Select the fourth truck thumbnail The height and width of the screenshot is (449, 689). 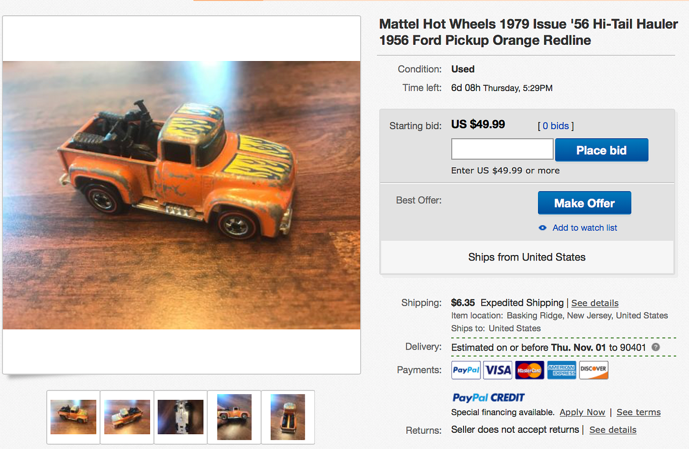(x=234, y=417)
